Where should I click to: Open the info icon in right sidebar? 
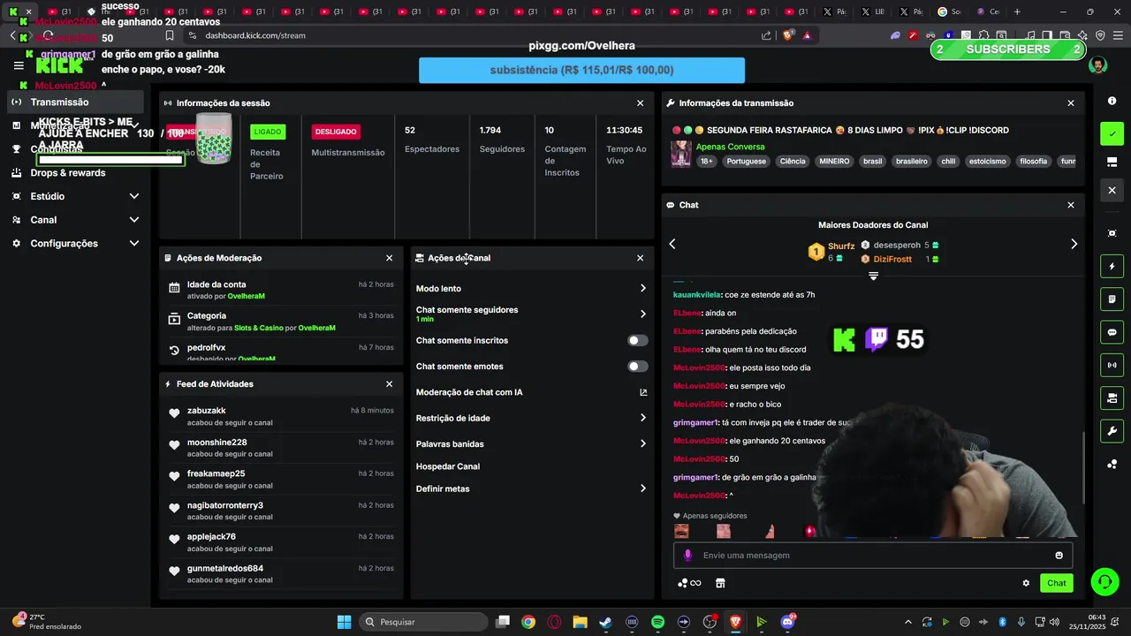pyautogui.click(x=1112, y=102)
